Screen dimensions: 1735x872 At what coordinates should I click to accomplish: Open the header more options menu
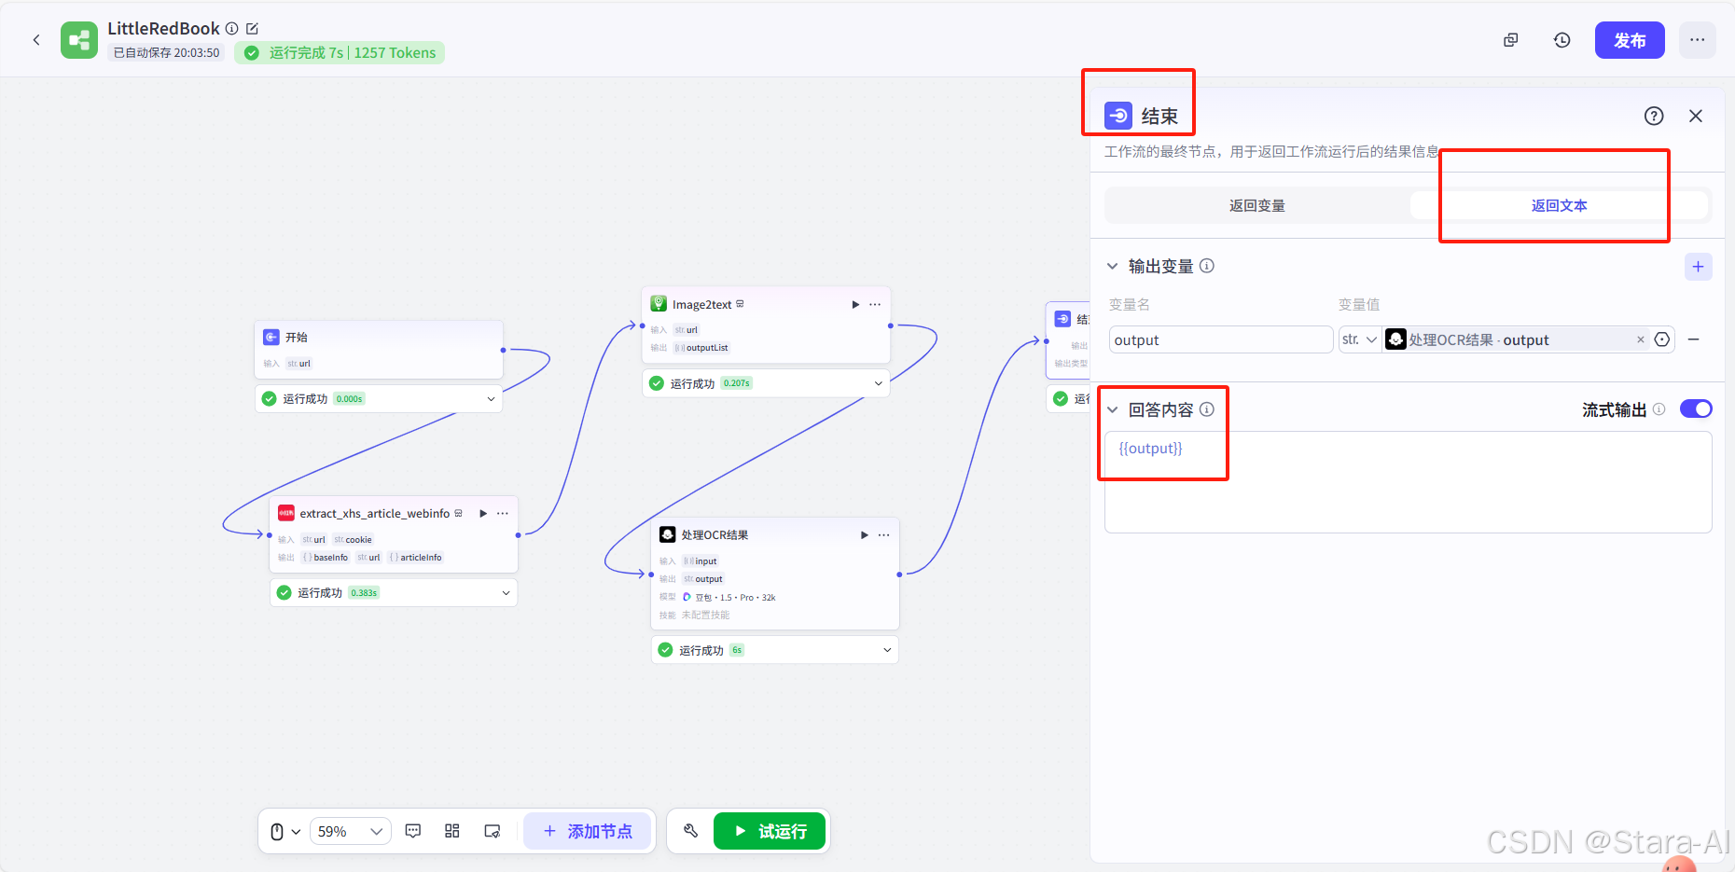[x=1698, y=40]
